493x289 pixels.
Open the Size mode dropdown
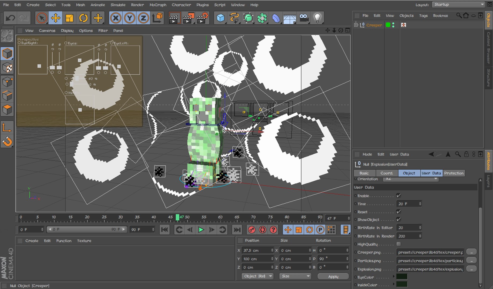[295, 276]
